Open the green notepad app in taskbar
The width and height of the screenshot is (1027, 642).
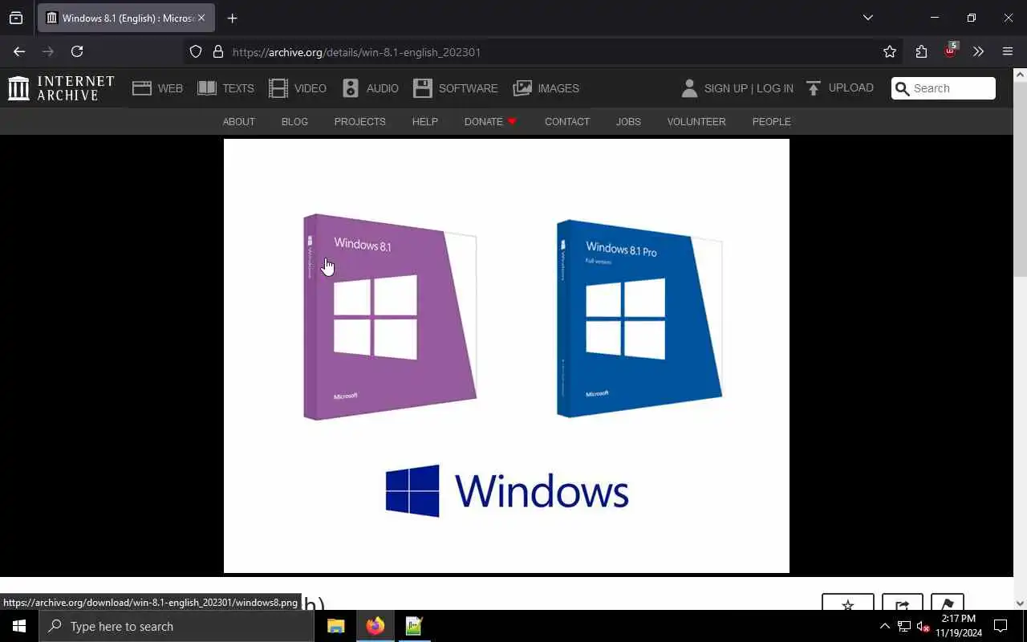[414, 626]
